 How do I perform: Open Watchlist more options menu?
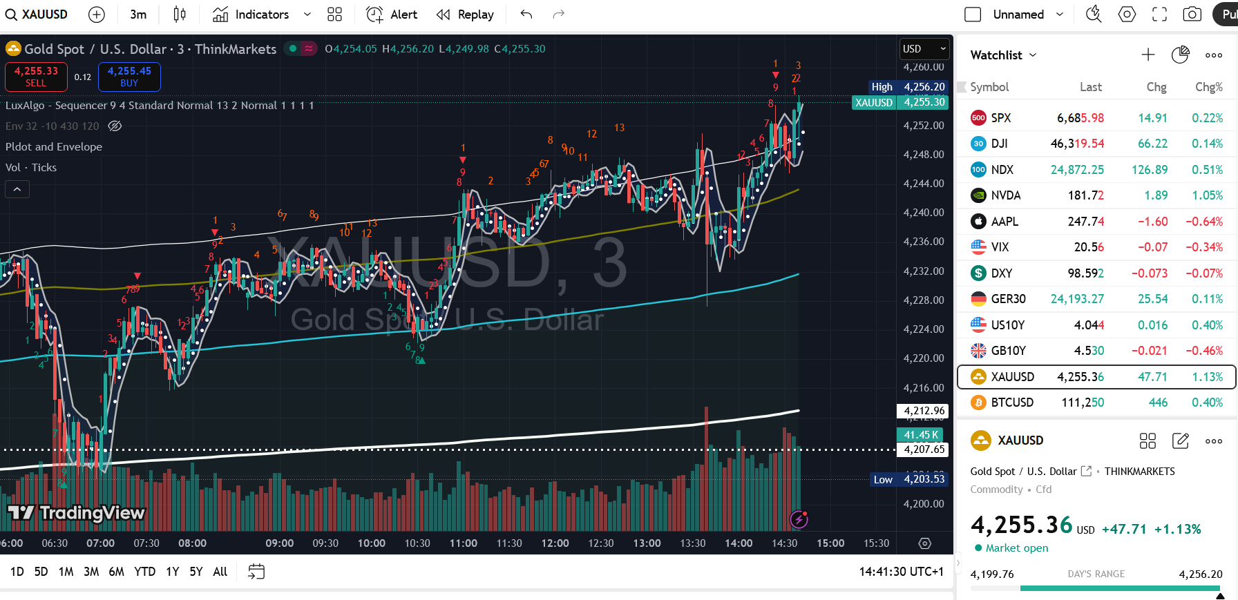1214,55
